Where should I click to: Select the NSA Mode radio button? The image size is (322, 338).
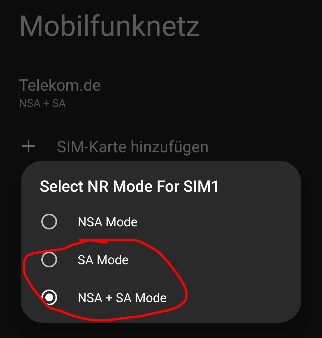pos(49,222)
